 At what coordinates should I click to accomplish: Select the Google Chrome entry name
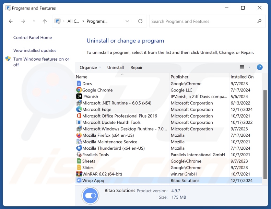97,90
